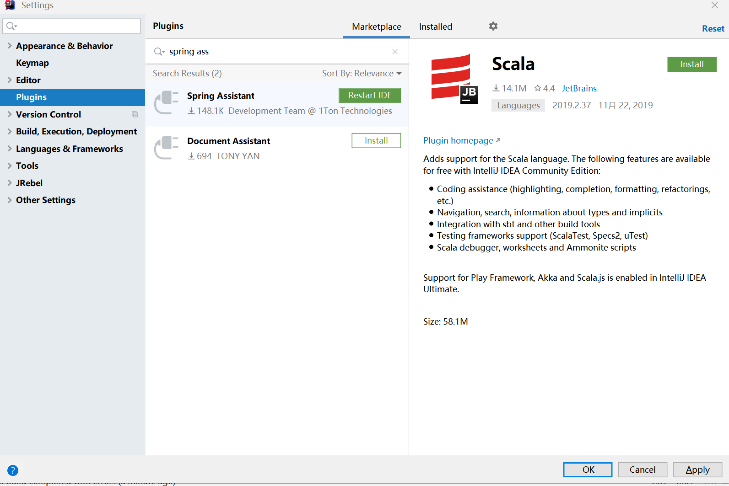Click the OK button
This screenshot has width=729, height=486.
(588, 470)
